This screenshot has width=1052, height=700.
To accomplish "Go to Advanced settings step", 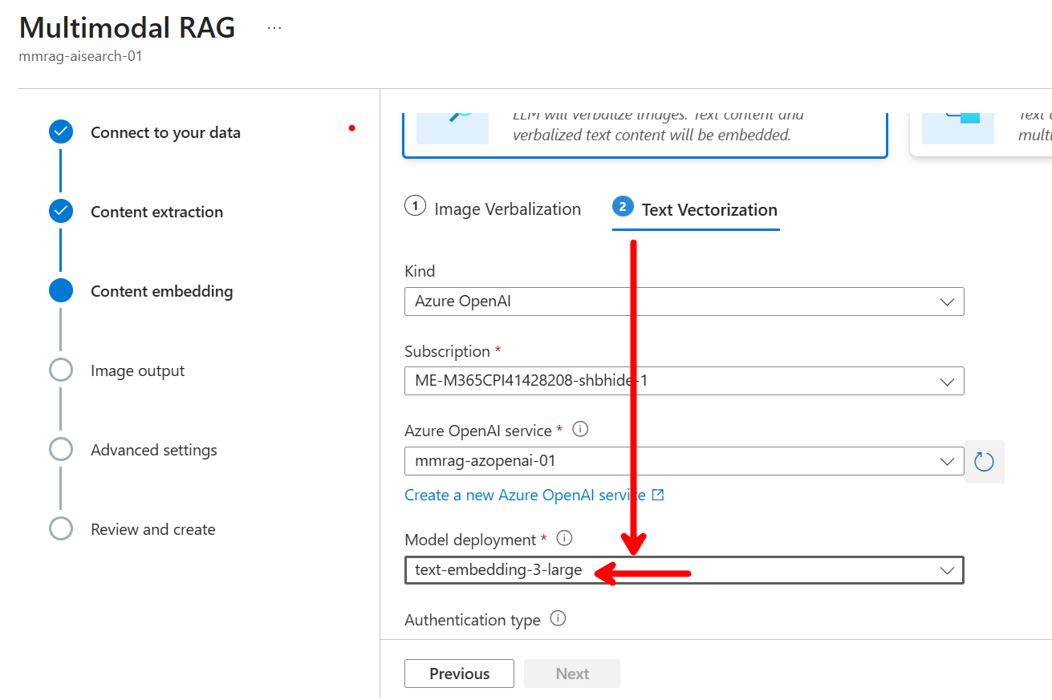I will 153,450.
